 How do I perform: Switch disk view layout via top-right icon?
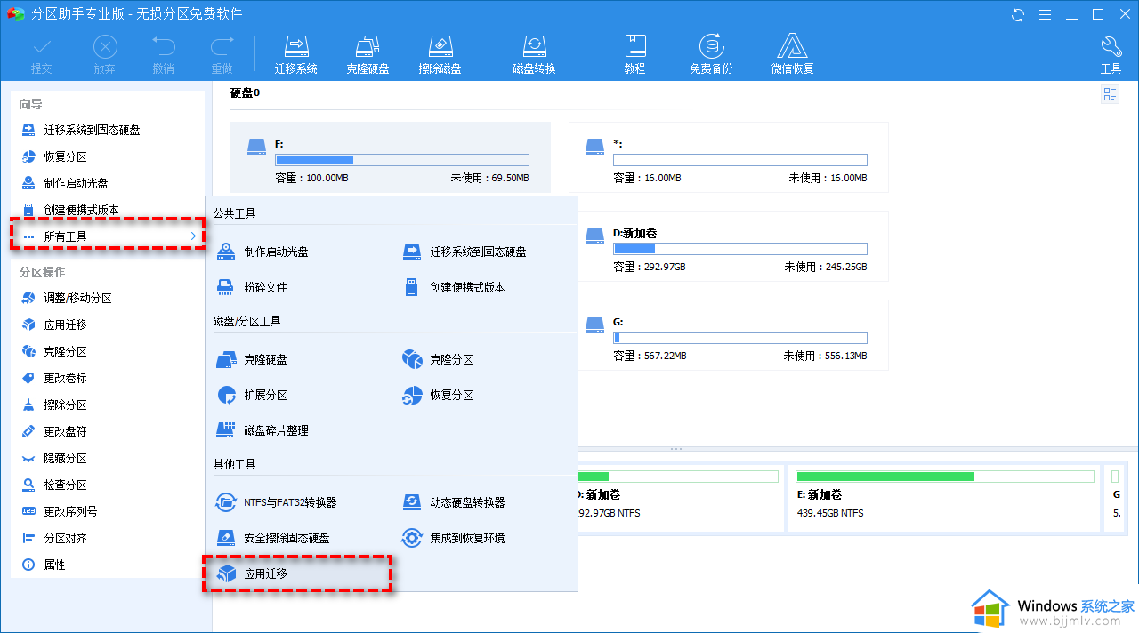pos(1110,95)
